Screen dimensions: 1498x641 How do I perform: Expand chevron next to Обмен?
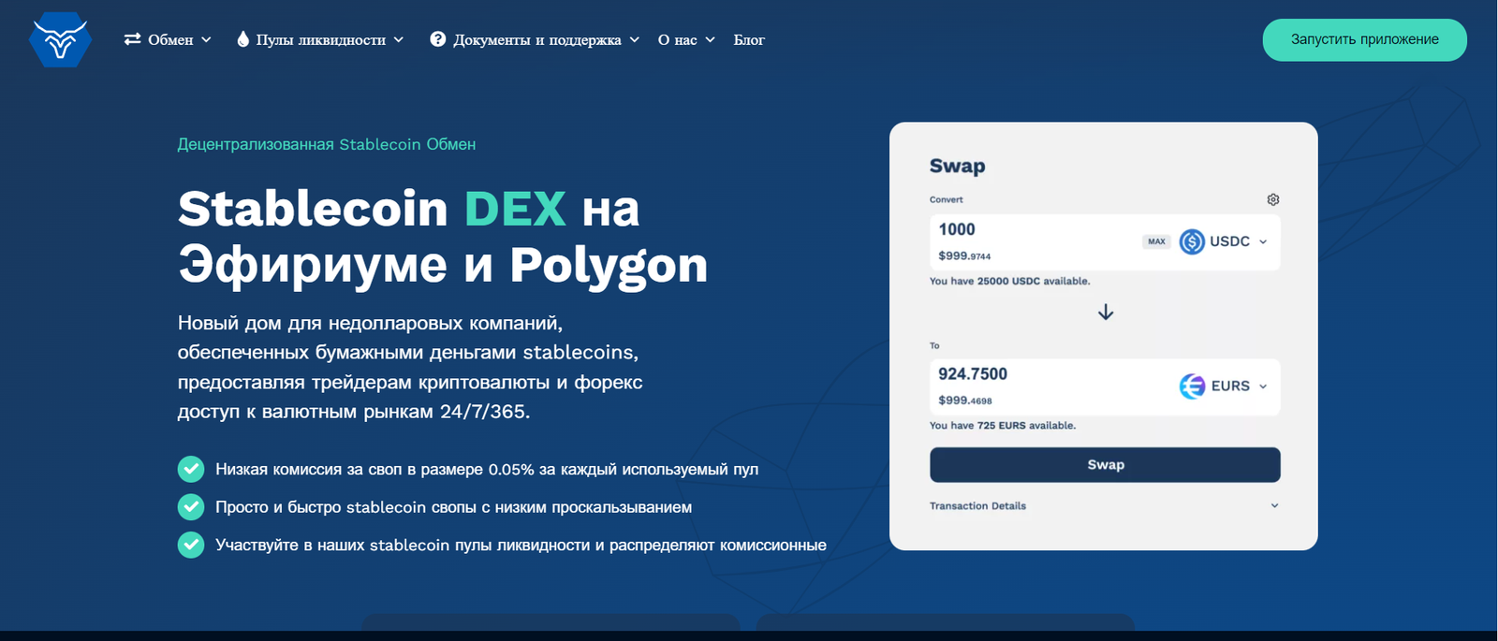(x=206, y=40)
